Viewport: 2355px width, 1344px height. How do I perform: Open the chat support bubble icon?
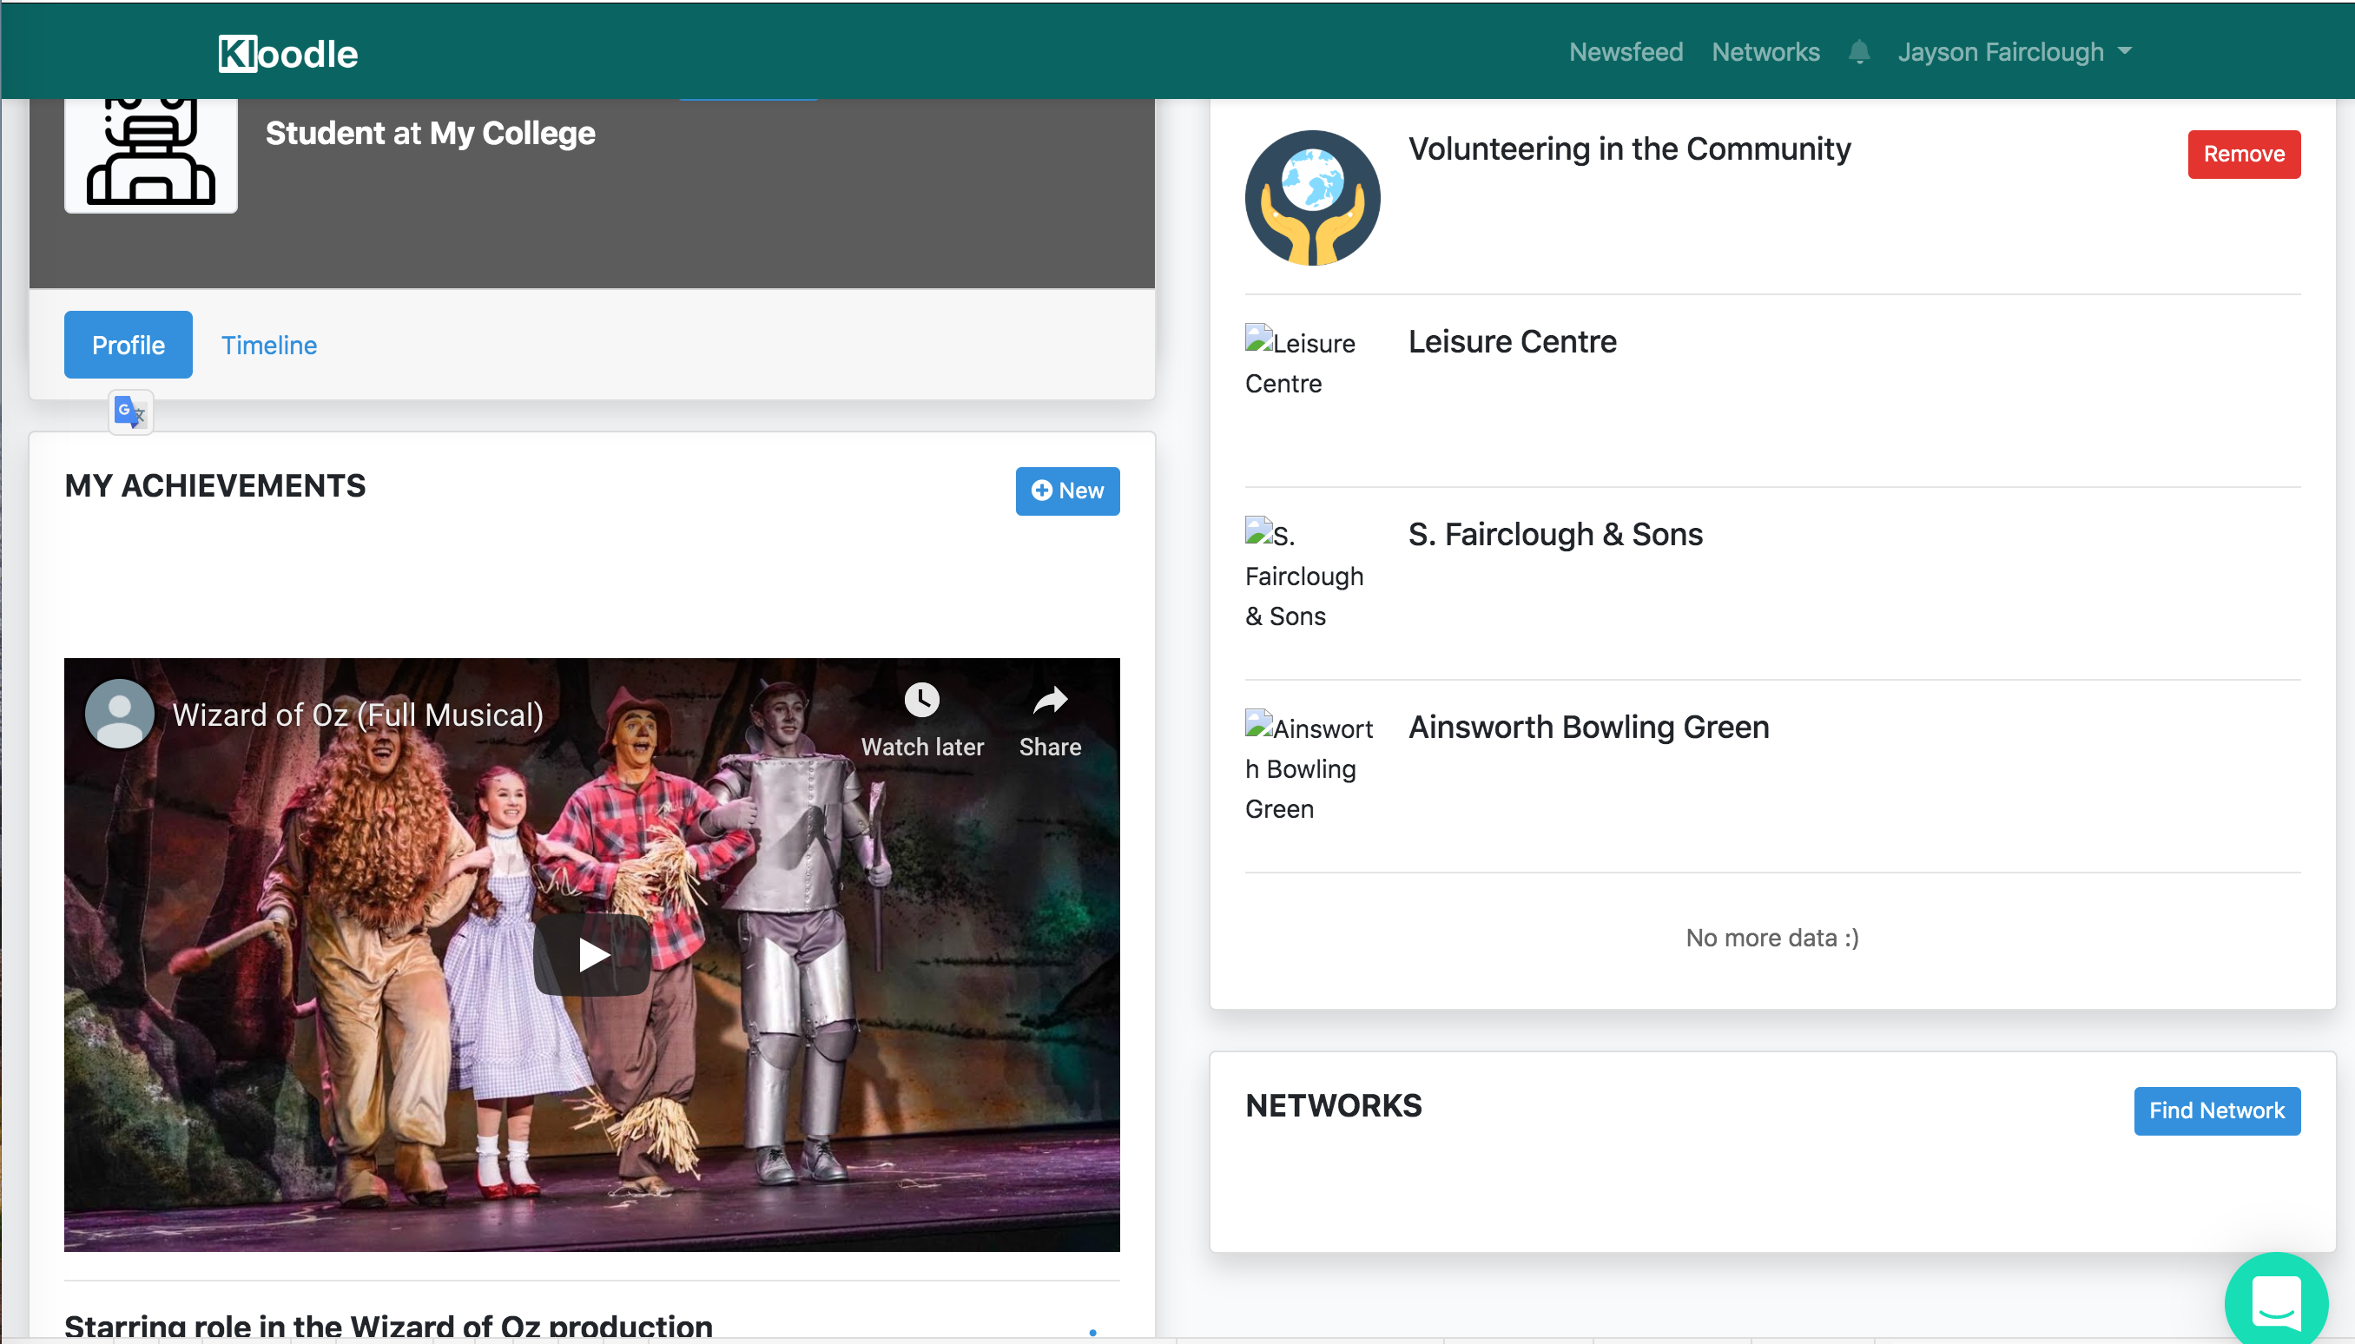2277,1301
